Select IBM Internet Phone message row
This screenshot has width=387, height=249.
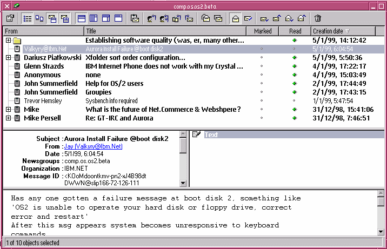tap(193, 66)
